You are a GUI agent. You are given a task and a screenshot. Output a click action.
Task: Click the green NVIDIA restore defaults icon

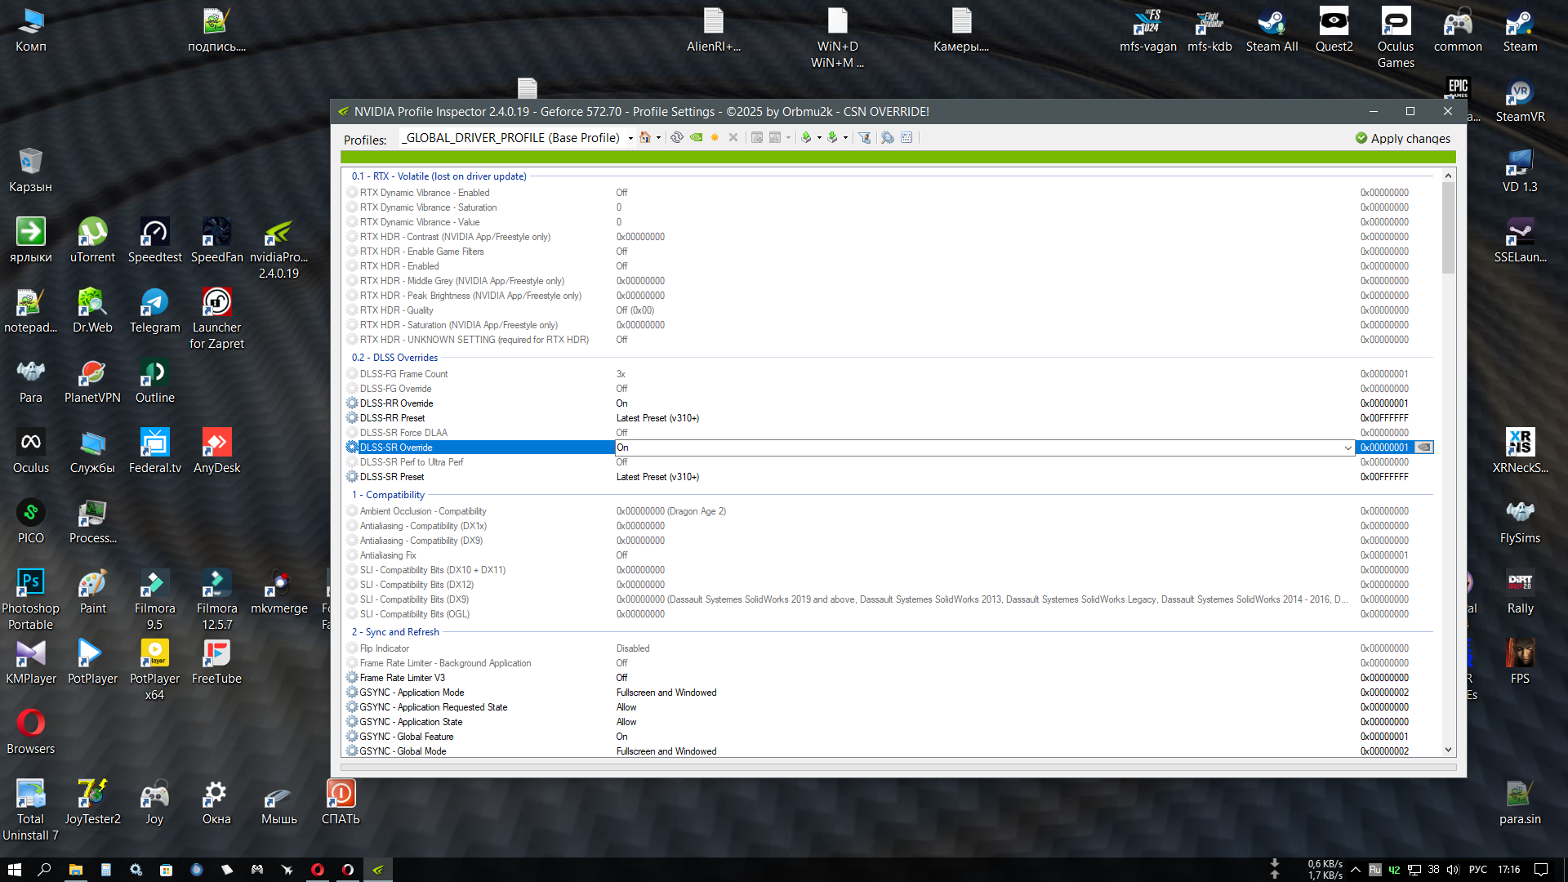(x=696, y=138)
